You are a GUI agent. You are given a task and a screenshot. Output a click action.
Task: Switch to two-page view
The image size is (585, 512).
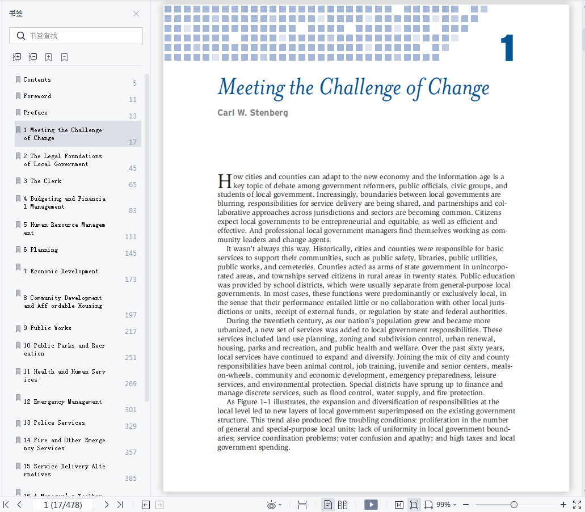point(343,505)
